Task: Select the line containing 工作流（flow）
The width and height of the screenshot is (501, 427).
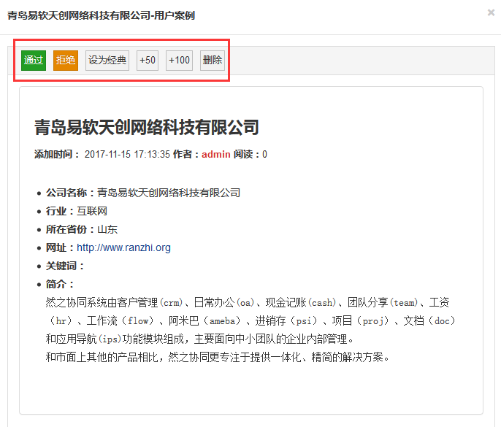Action: [250, 320]
